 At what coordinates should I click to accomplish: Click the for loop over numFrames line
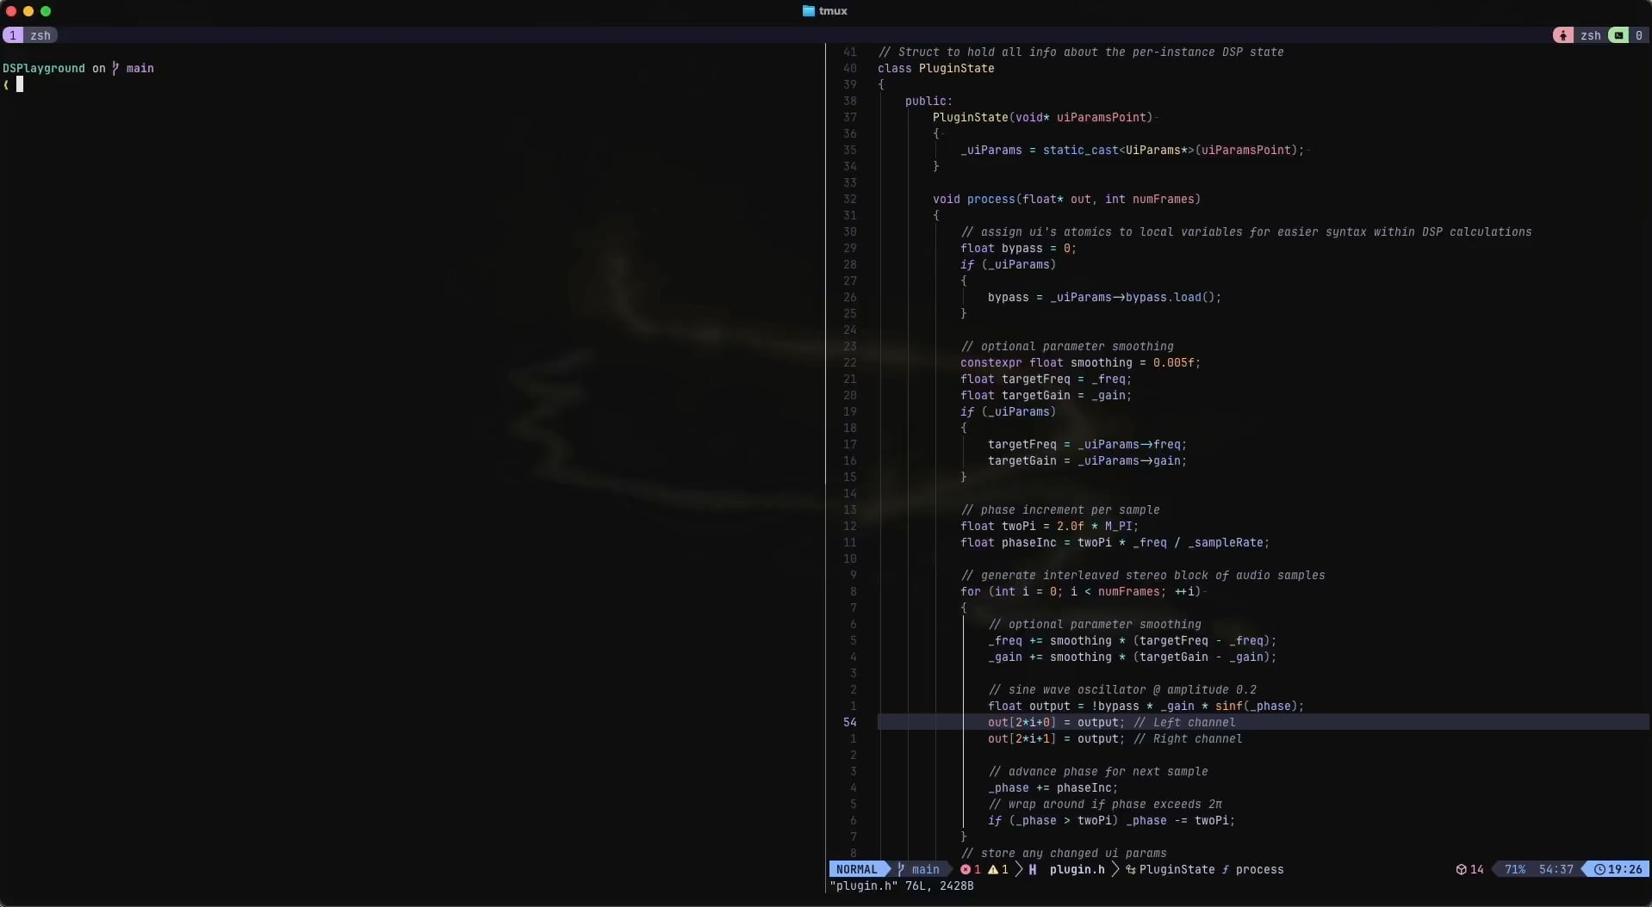click(1080, 591)
